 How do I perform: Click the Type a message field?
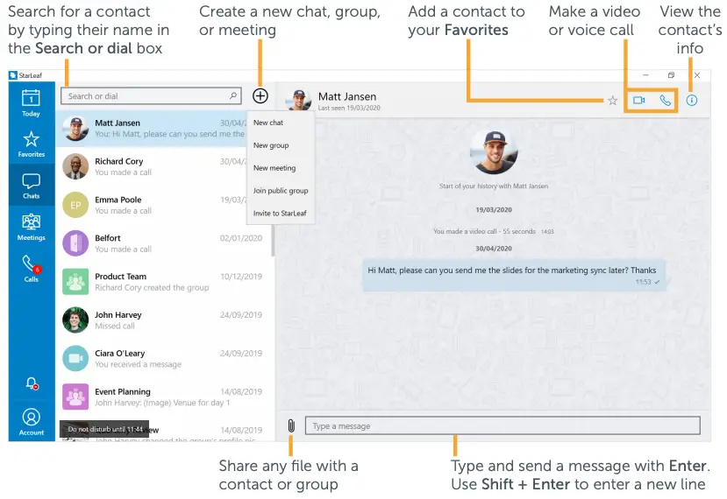[502, 425]
